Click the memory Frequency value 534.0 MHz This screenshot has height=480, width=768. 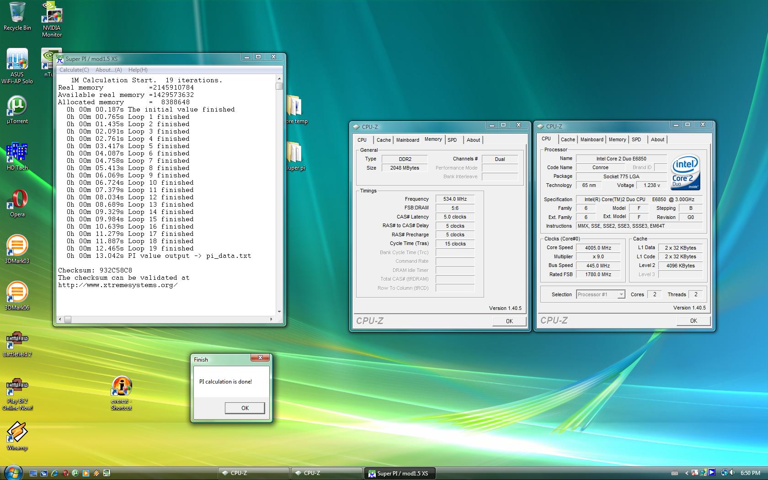click(455, 199)
